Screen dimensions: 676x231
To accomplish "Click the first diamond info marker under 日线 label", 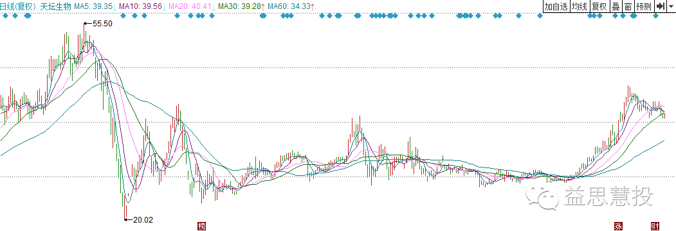I will [x=5, y=16].
